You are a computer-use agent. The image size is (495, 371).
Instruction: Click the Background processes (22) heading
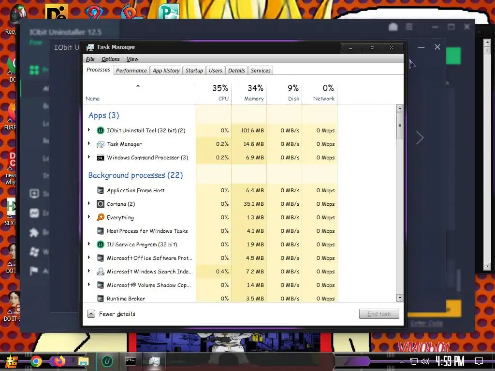click(135, 175)
